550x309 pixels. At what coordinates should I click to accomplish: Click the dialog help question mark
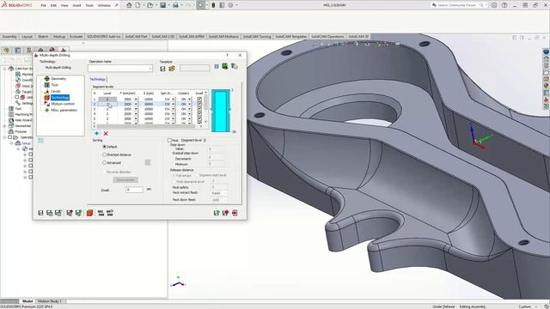pyautogui.click(x=227, y=55)
